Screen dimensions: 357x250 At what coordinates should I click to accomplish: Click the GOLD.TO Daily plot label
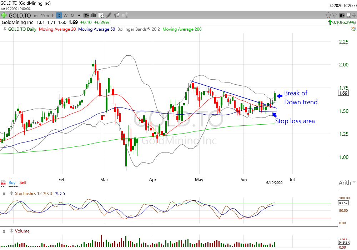[22, 29]
